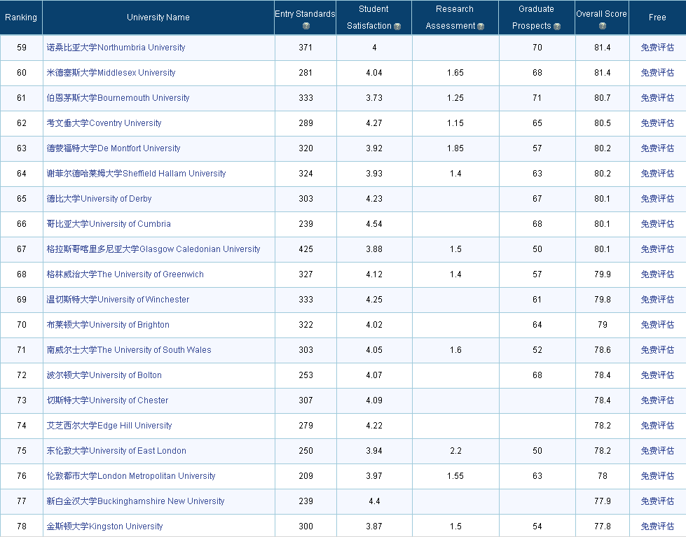Click 免费评估 in the University of Derby row
The image size is (686, 537).
(657, 199)
